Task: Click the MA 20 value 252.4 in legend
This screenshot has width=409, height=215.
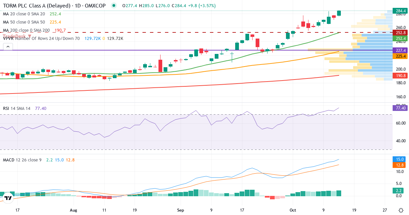Action: [x=55, y=14]
